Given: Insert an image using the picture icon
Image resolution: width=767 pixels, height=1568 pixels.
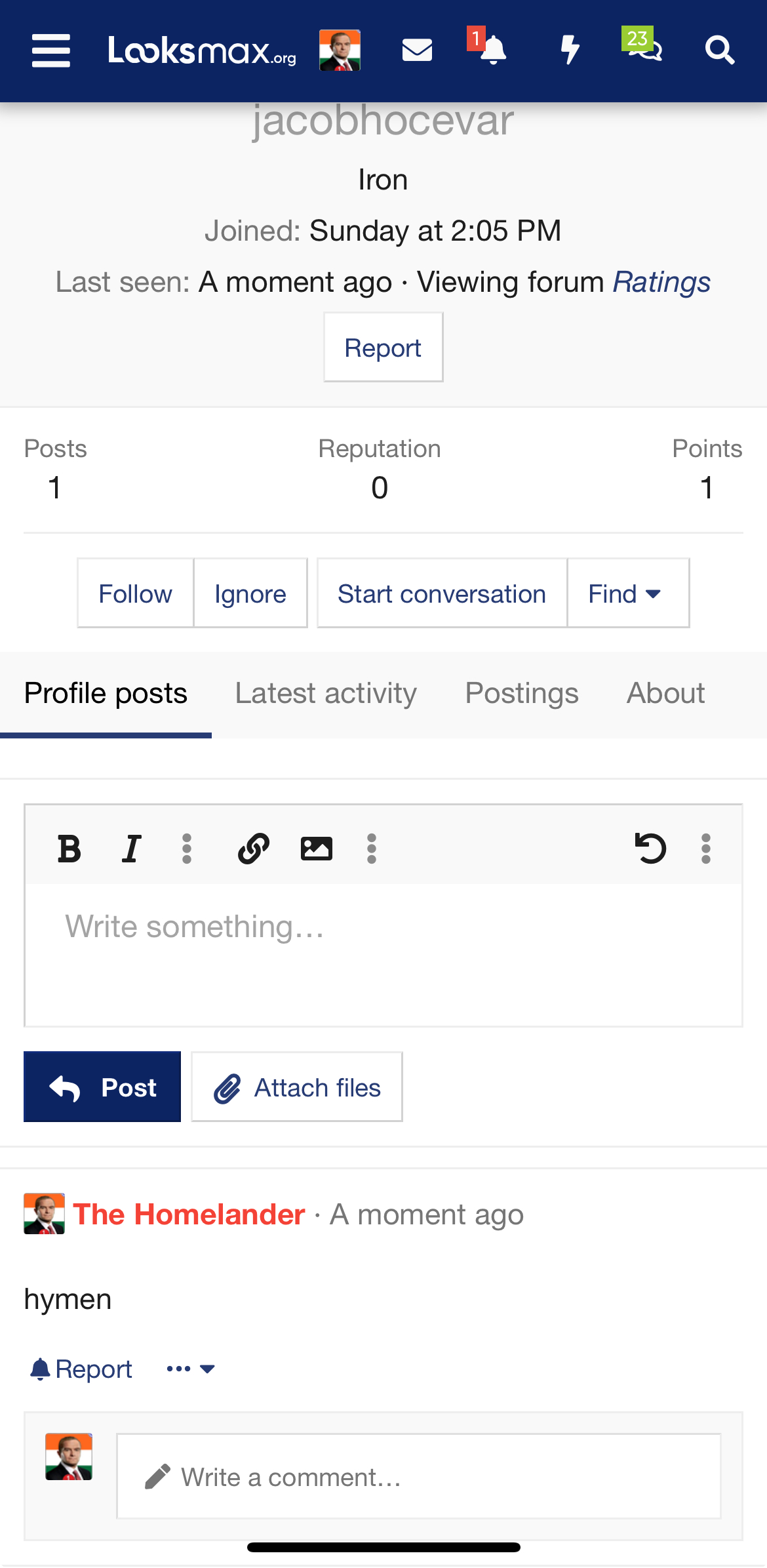Looking at the screenshot, I should tap(316, 849).
